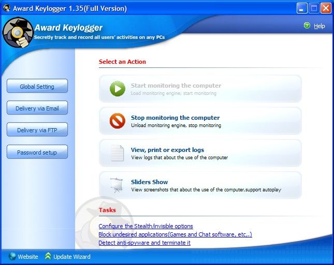
Task: Click the detective spy logo in header
Action: pos(18,33)
